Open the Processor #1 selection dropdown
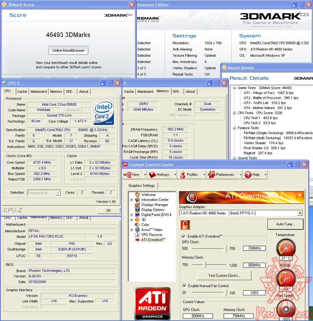313x321 pixels. (58, 193)
